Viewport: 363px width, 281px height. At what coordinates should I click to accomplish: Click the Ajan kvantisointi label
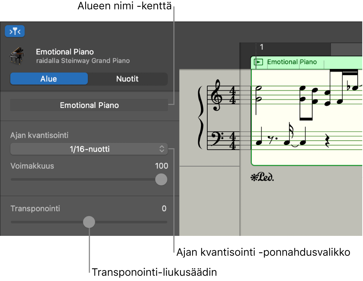[39, 135]
